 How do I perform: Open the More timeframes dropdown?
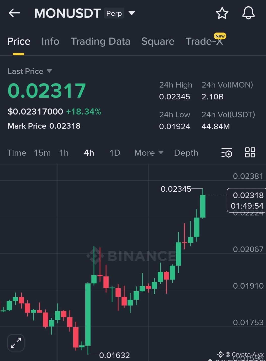click(149, 153)
